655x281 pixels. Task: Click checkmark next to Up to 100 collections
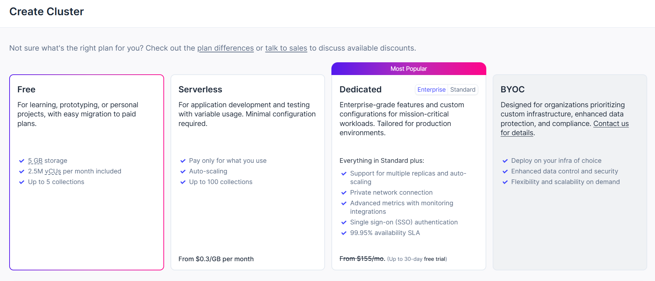(x=183, y=182)
